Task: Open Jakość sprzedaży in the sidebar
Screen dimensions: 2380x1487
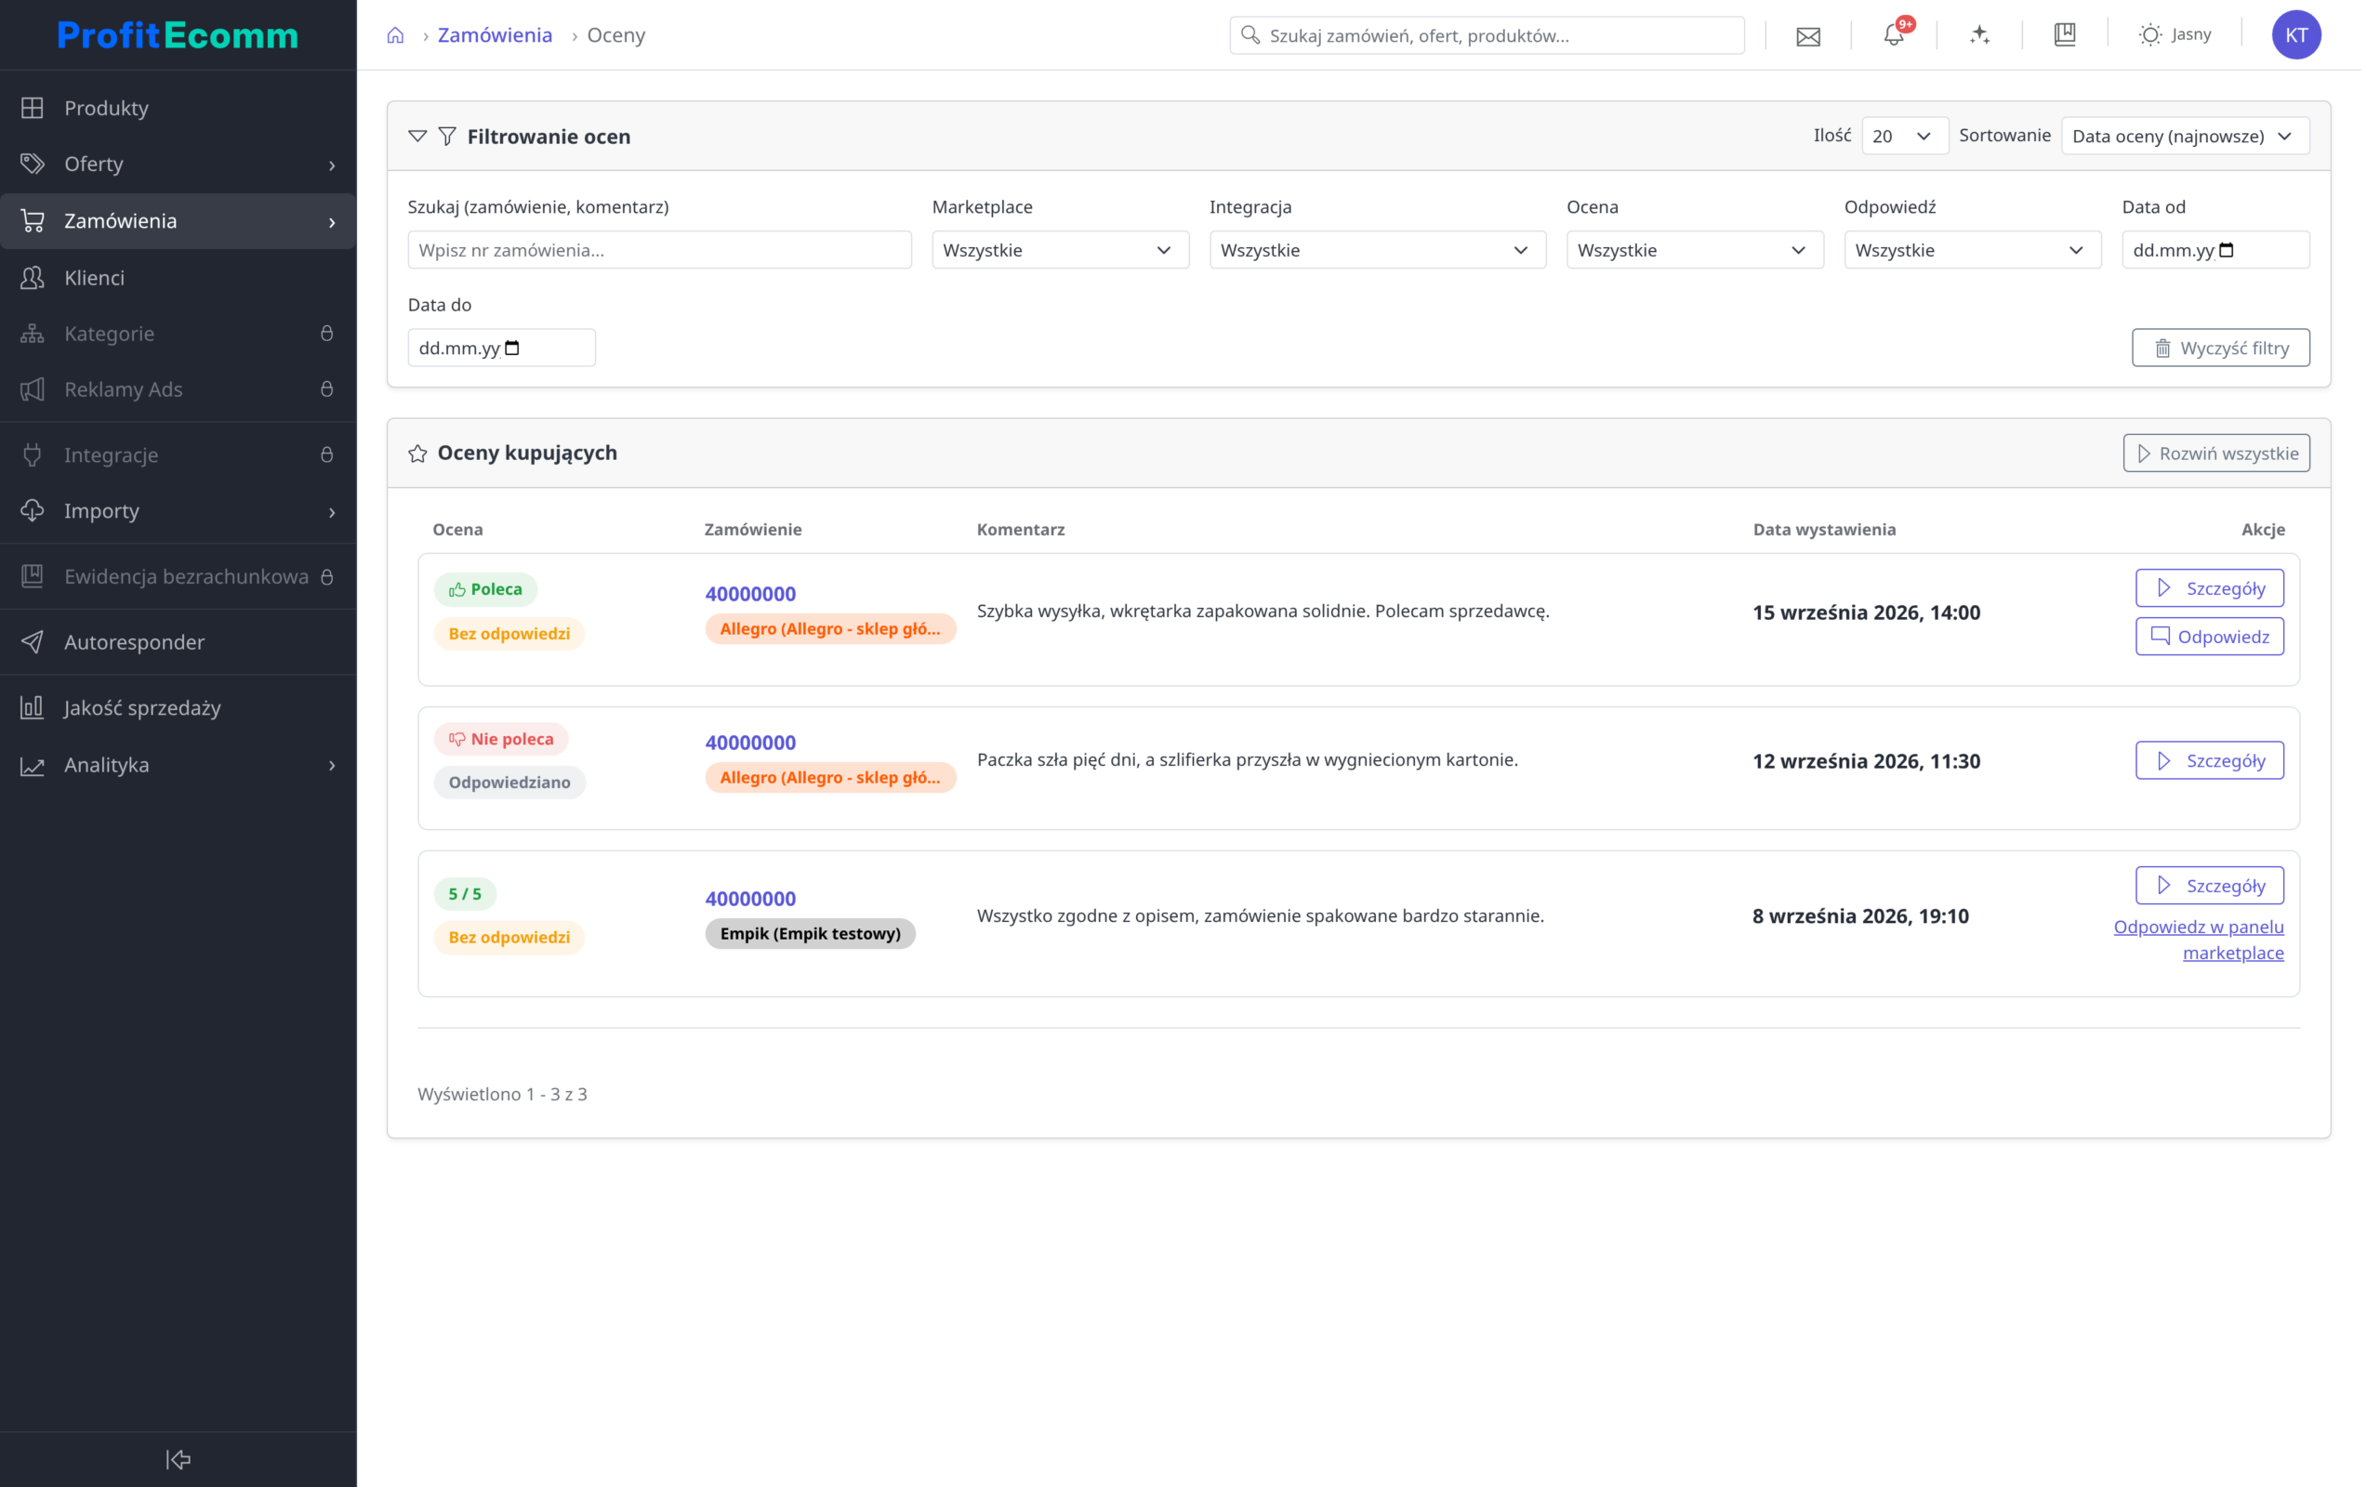Action: tap(178, 708)
